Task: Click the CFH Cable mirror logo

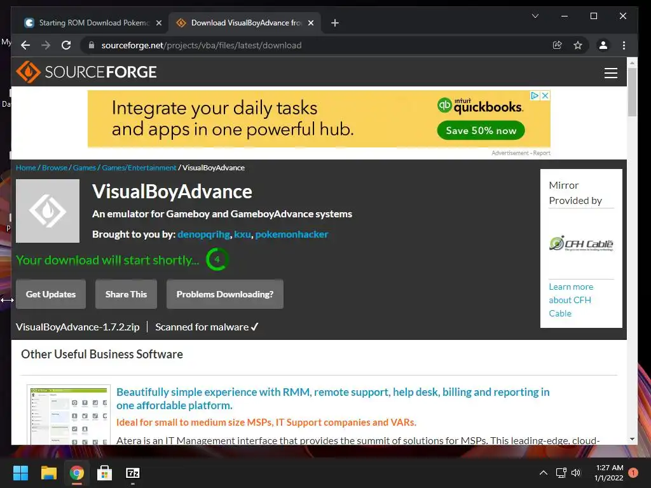Action: pos(581,243)
